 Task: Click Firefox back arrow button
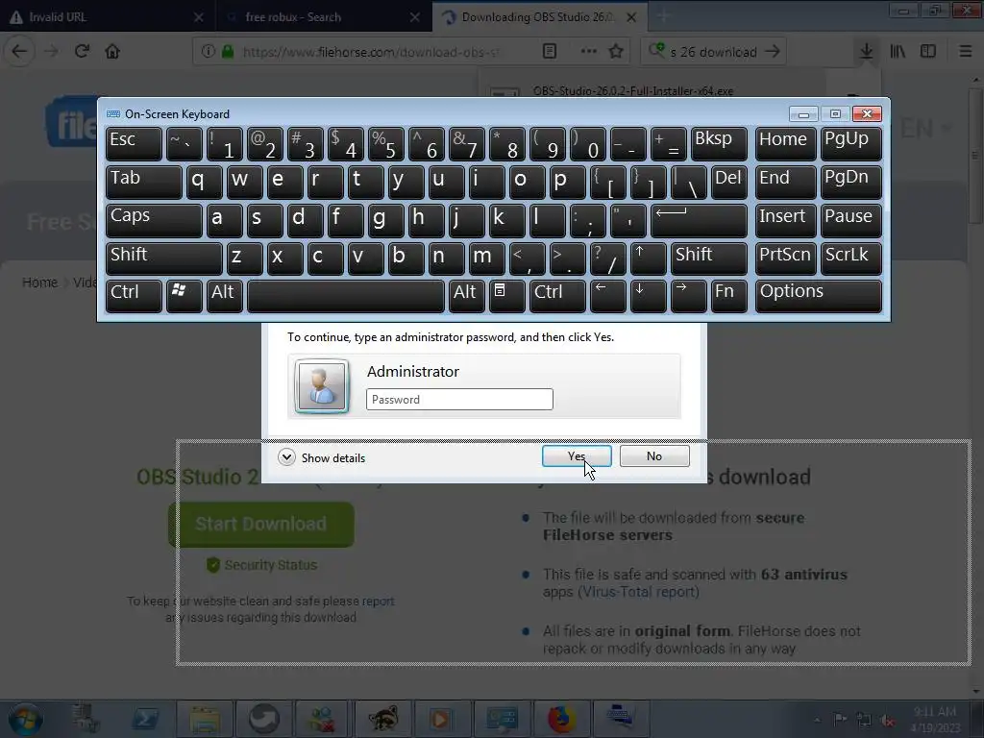19,52
